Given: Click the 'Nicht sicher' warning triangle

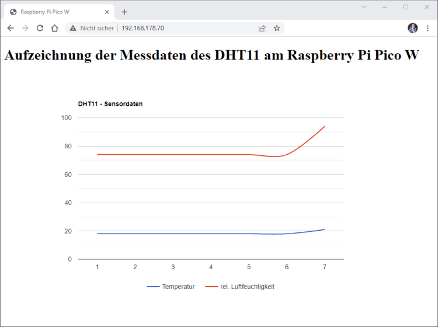Looking at the screenshot, I should coord(73,28).
